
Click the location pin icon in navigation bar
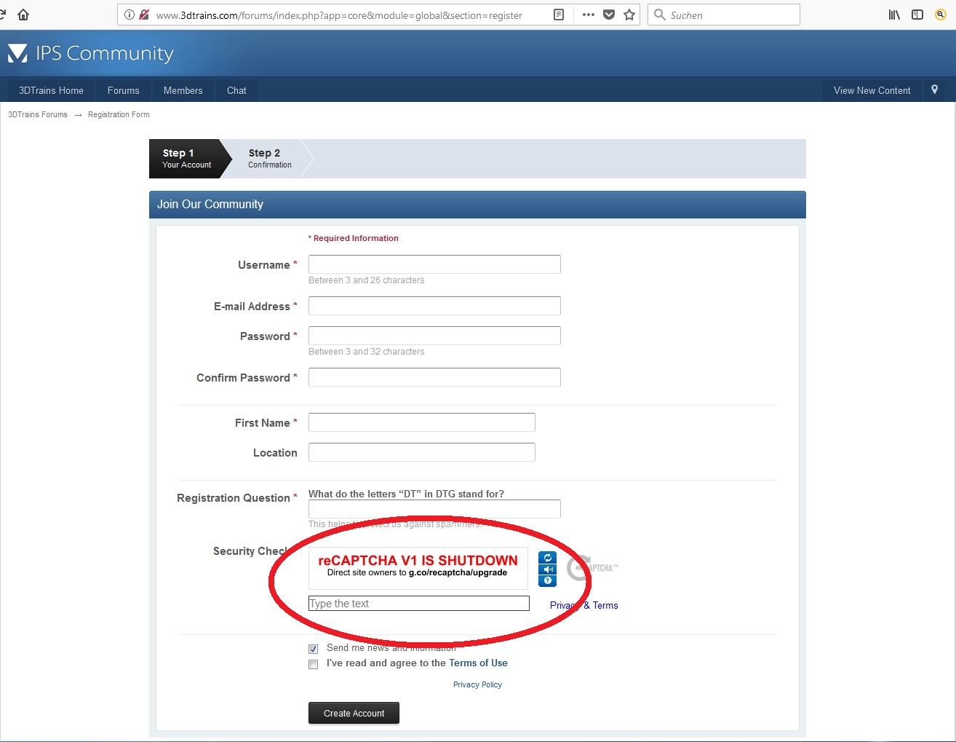click(935, 90)
